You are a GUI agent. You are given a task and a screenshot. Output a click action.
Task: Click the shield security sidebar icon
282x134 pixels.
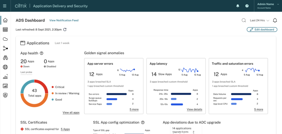tap(5, 95)
